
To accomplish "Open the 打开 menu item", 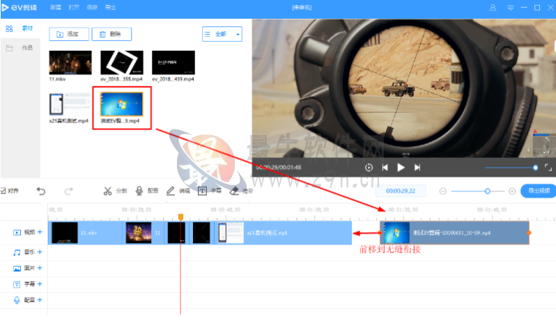I will pos(74,8).
